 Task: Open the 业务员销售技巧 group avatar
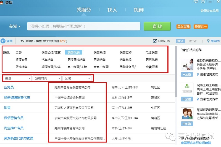tap(187, 64)
